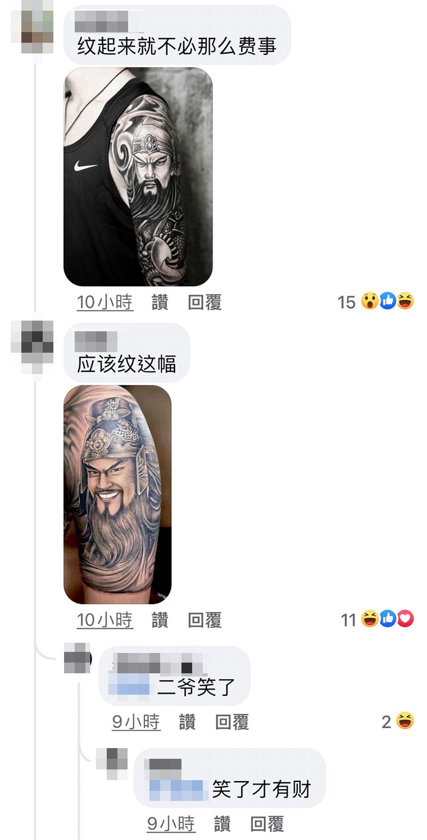427x840 pixels.
Task: Reply to the 纹起来就不必那么费事 comment
Action: point(205,302)
